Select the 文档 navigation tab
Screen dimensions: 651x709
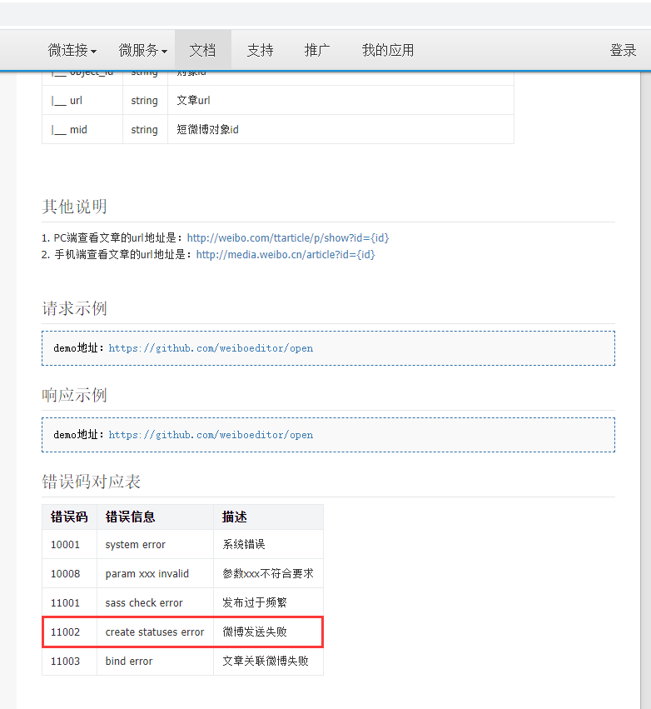pos(202,50)
